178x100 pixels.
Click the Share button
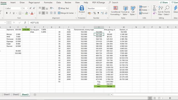coord(164,2)
